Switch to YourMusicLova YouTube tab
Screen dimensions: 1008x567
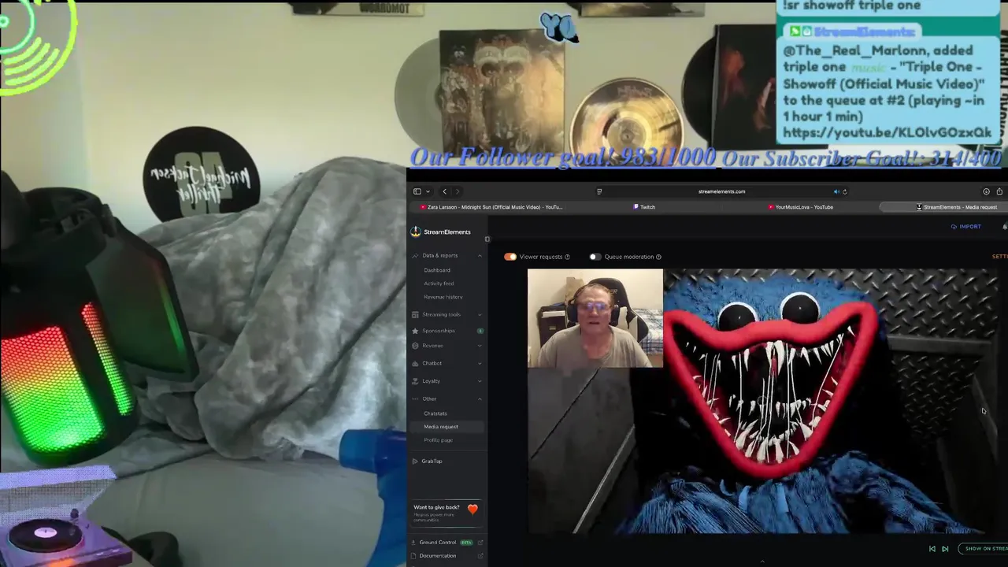coord(801,207)
